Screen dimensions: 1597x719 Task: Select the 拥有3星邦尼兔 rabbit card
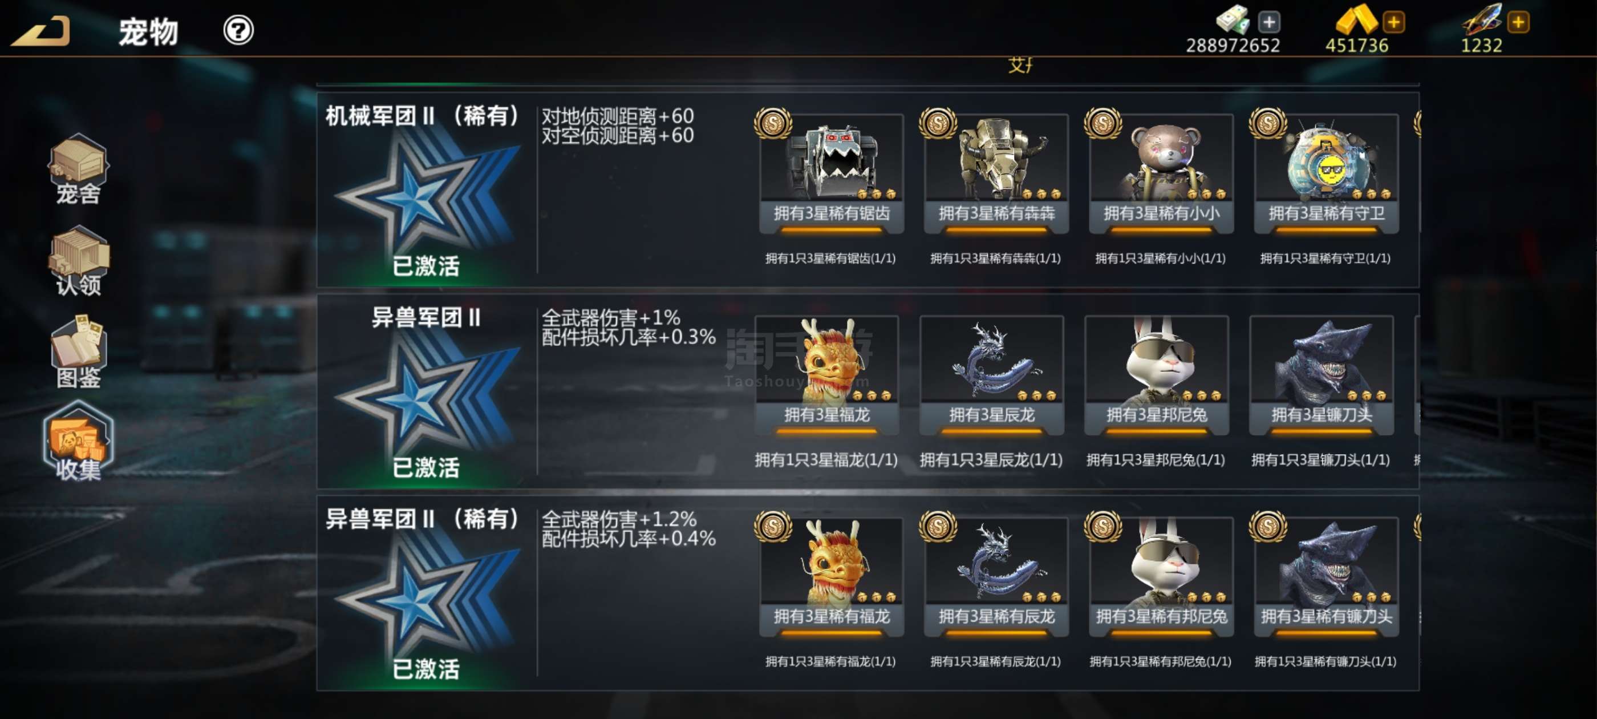pyautogui.click(x=1156, y=375)
